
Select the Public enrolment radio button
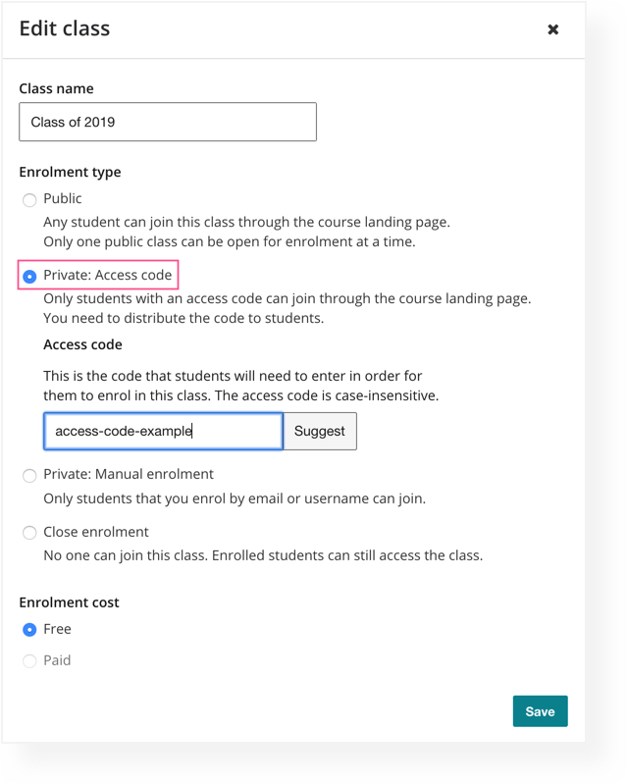[x=29, y=199]
